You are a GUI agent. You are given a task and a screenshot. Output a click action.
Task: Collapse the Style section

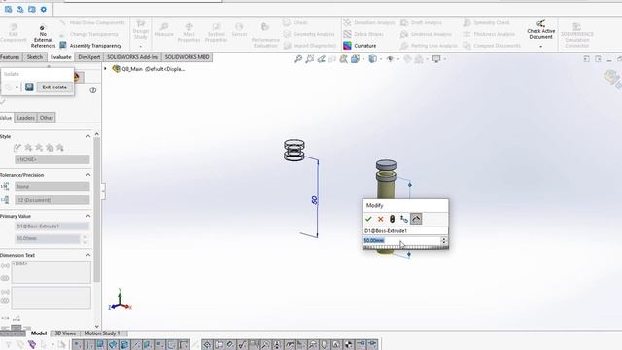[x=88, y=136]
